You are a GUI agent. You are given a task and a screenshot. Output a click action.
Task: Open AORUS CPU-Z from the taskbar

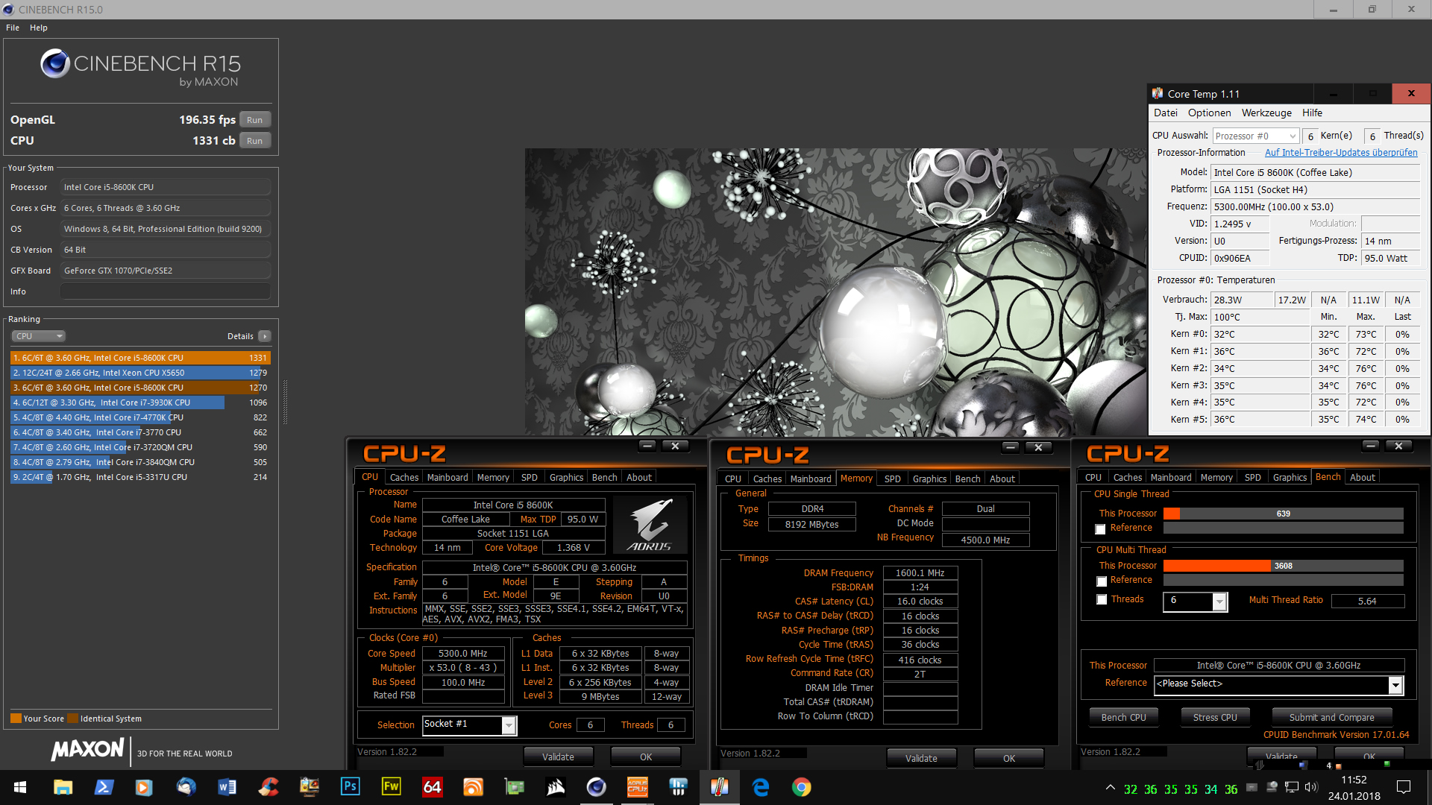[x=638, y=787]
